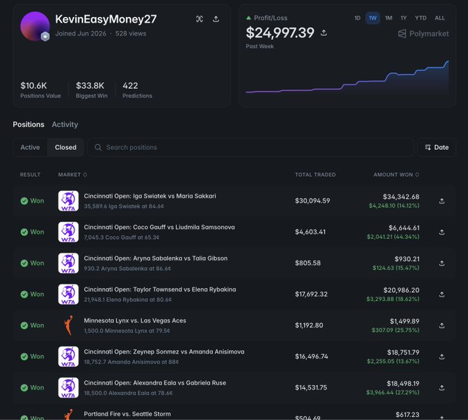Open Minnesota Lynx vs. Las Vegas Aces market
This screenshot has width=468, height=420.
point(135,321)
